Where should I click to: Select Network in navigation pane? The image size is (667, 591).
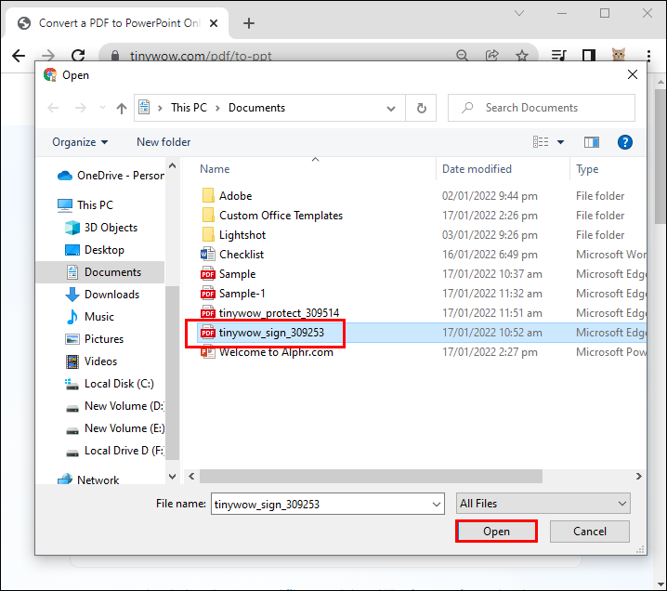[88, 479]
